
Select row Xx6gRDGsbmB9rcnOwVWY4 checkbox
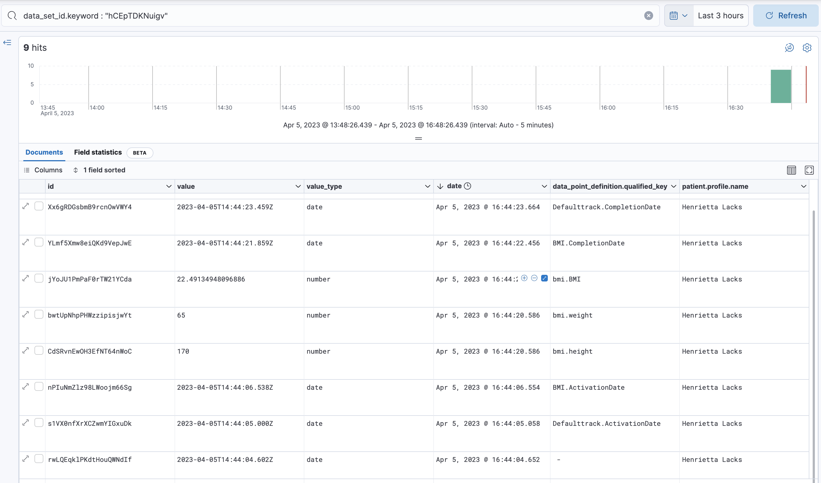tap(39, 206)
